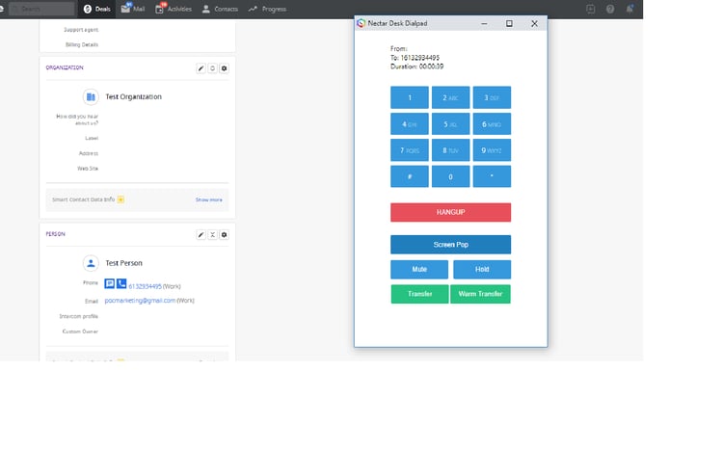The image size is (723, 451).
Task: Click the 'Support agent' field label
Action: pyautogui.click(x=81, y=30)
